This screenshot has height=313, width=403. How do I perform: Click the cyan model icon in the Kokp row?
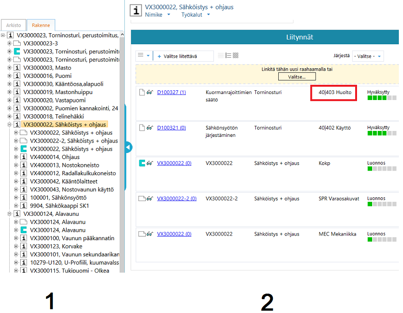142,163
